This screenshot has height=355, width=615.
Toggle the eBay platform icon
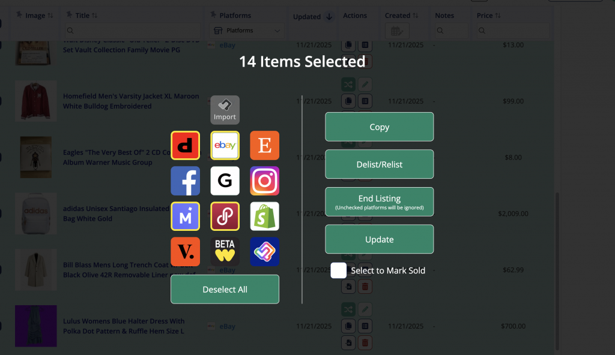(225, 145)
